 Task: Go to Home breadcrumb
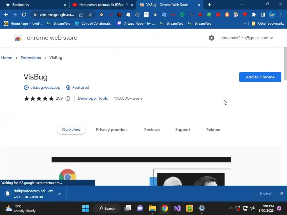click(x=7, y=58)
